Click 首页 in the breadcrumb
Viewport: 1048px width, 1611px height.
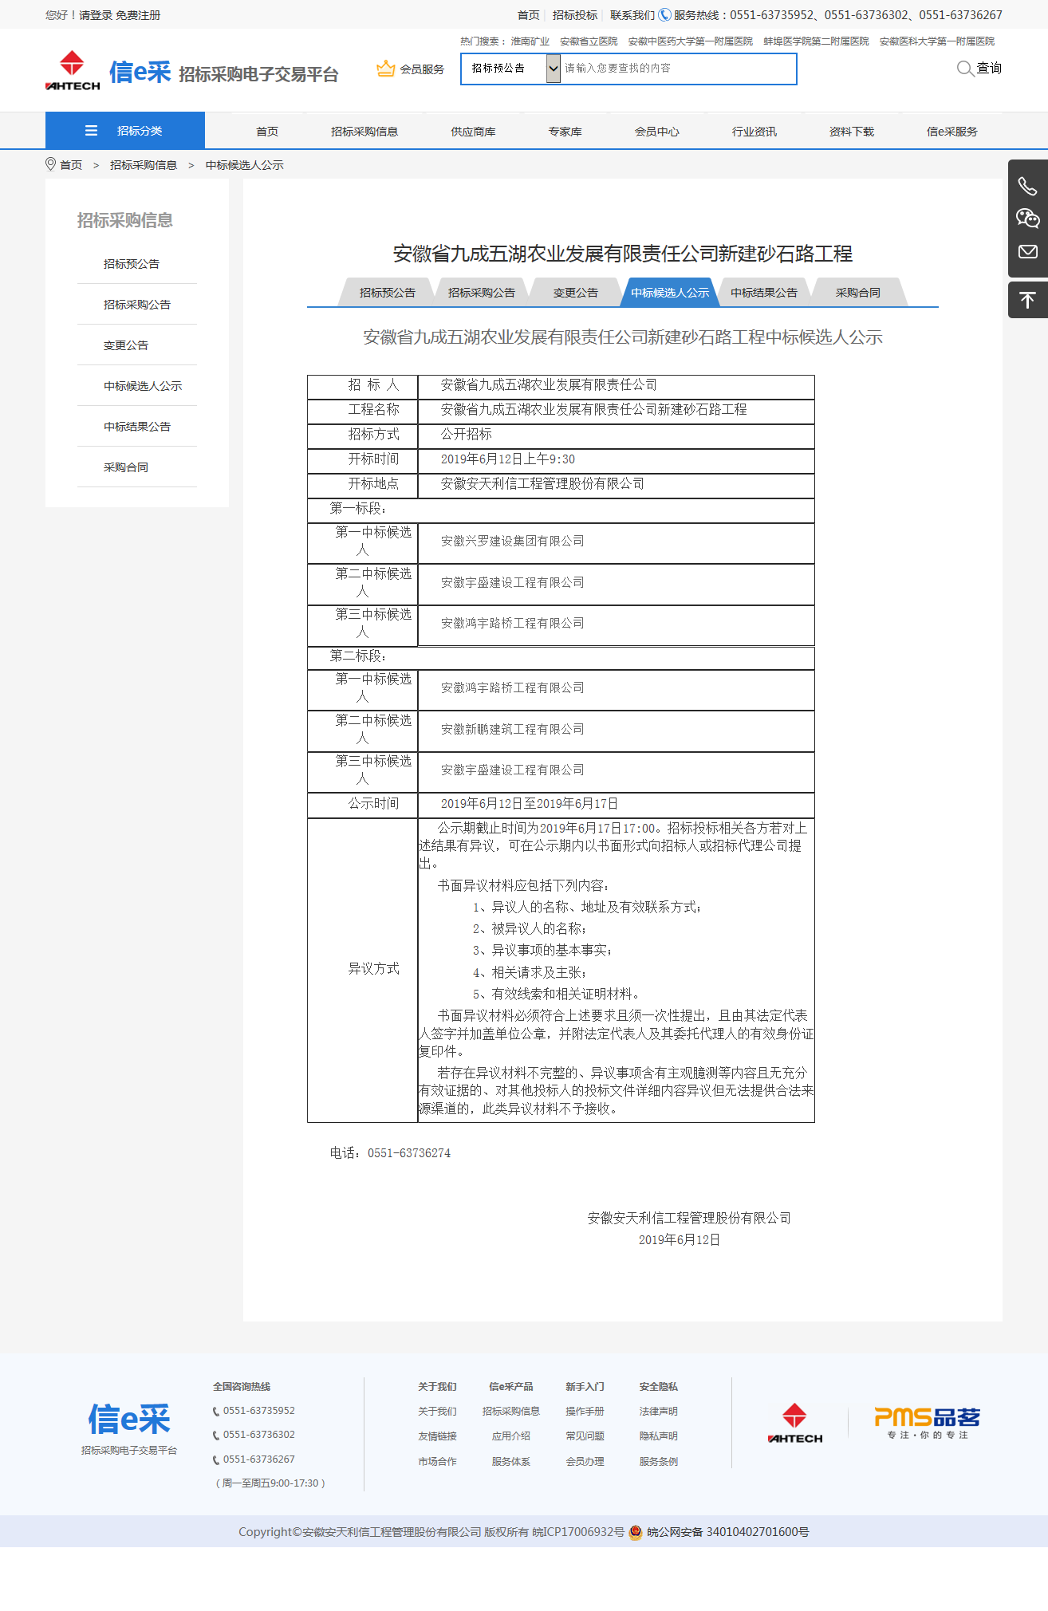(71, 165)
